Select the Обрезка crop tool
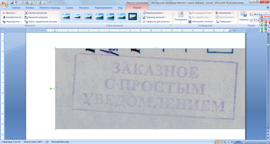Viewport: 270px width, 144px height. point(244,16)
